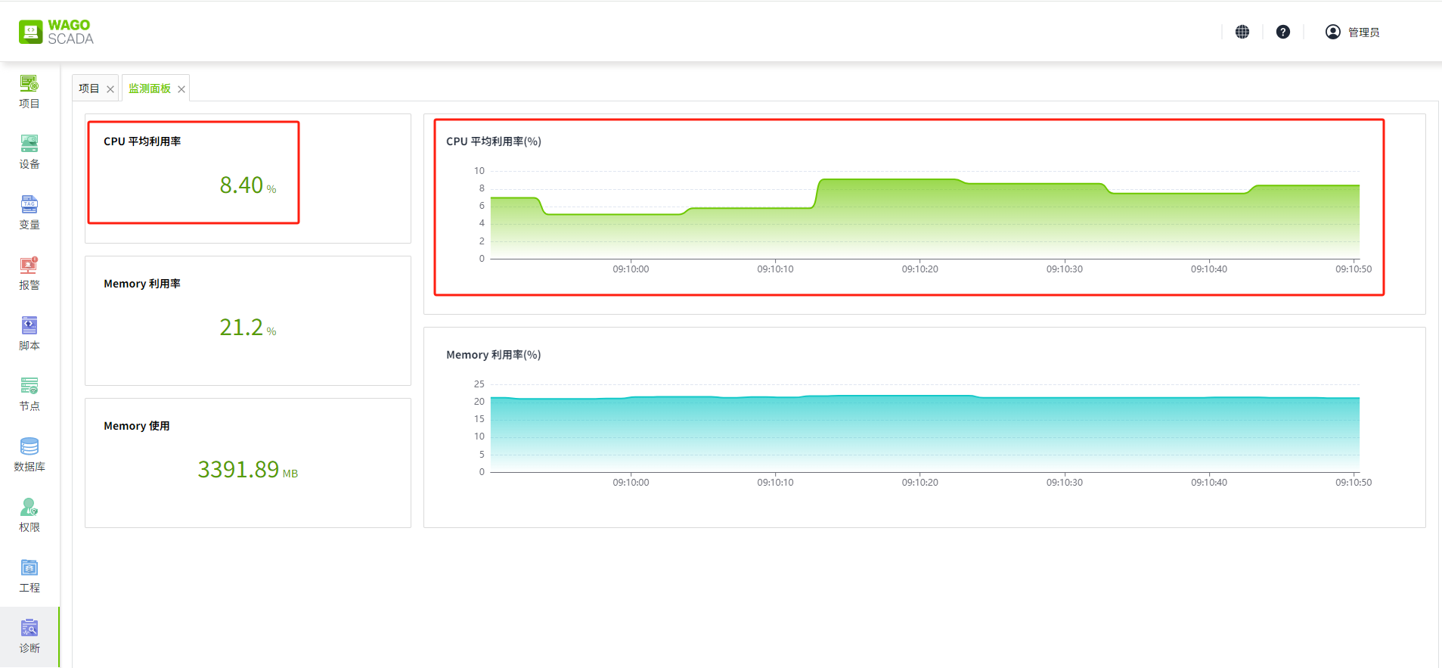Click the CPU 平均利用率 8.40% card
This screenshot has width=1442, height=668.
[x=194, y=172]
